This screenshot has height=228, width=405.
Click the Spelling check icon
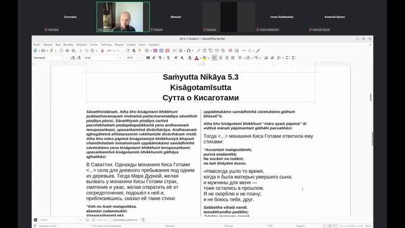(134, 51)
